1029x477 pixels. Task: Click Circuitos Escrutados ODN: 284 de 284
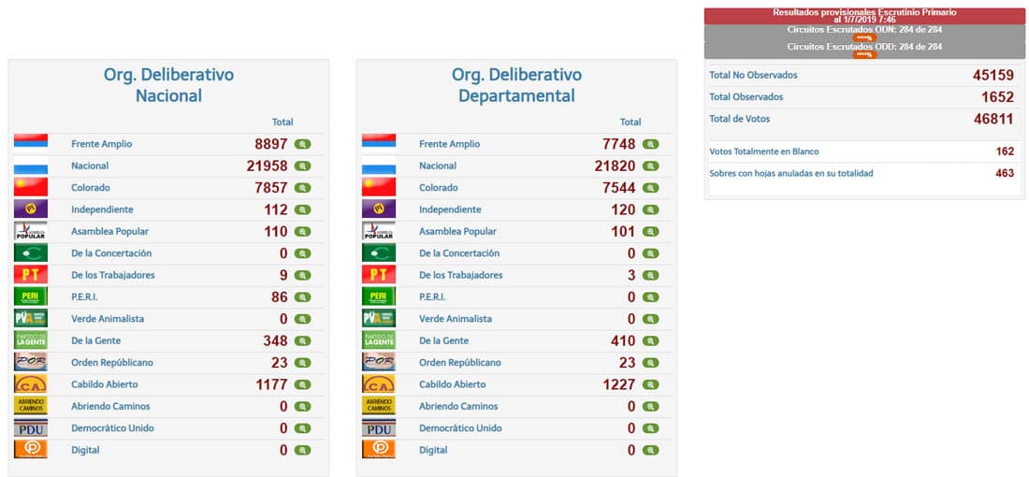[864, 30]
